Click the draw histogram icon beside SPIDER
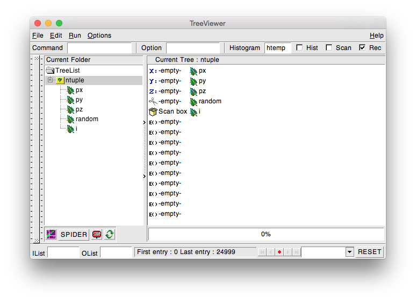Screen dimensions: 416x302 coord(51,234)
